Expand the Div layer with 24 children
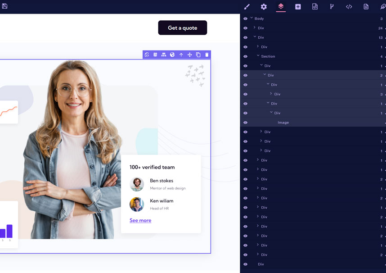 click(x=255, y=28)
